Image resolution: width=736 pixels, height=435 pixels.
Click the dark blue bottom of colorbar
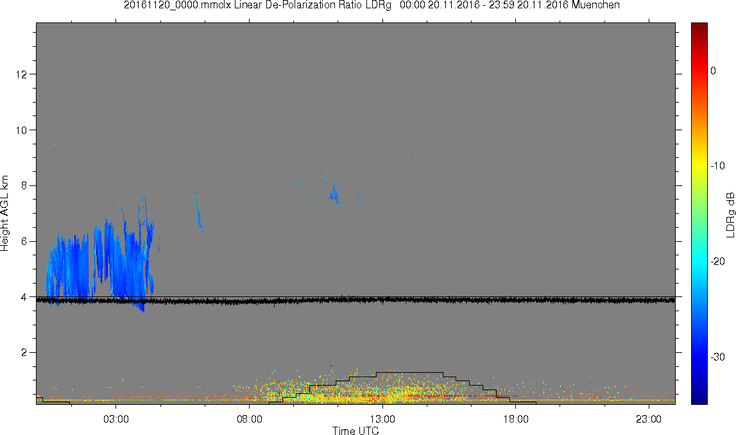tap(699, 399)
